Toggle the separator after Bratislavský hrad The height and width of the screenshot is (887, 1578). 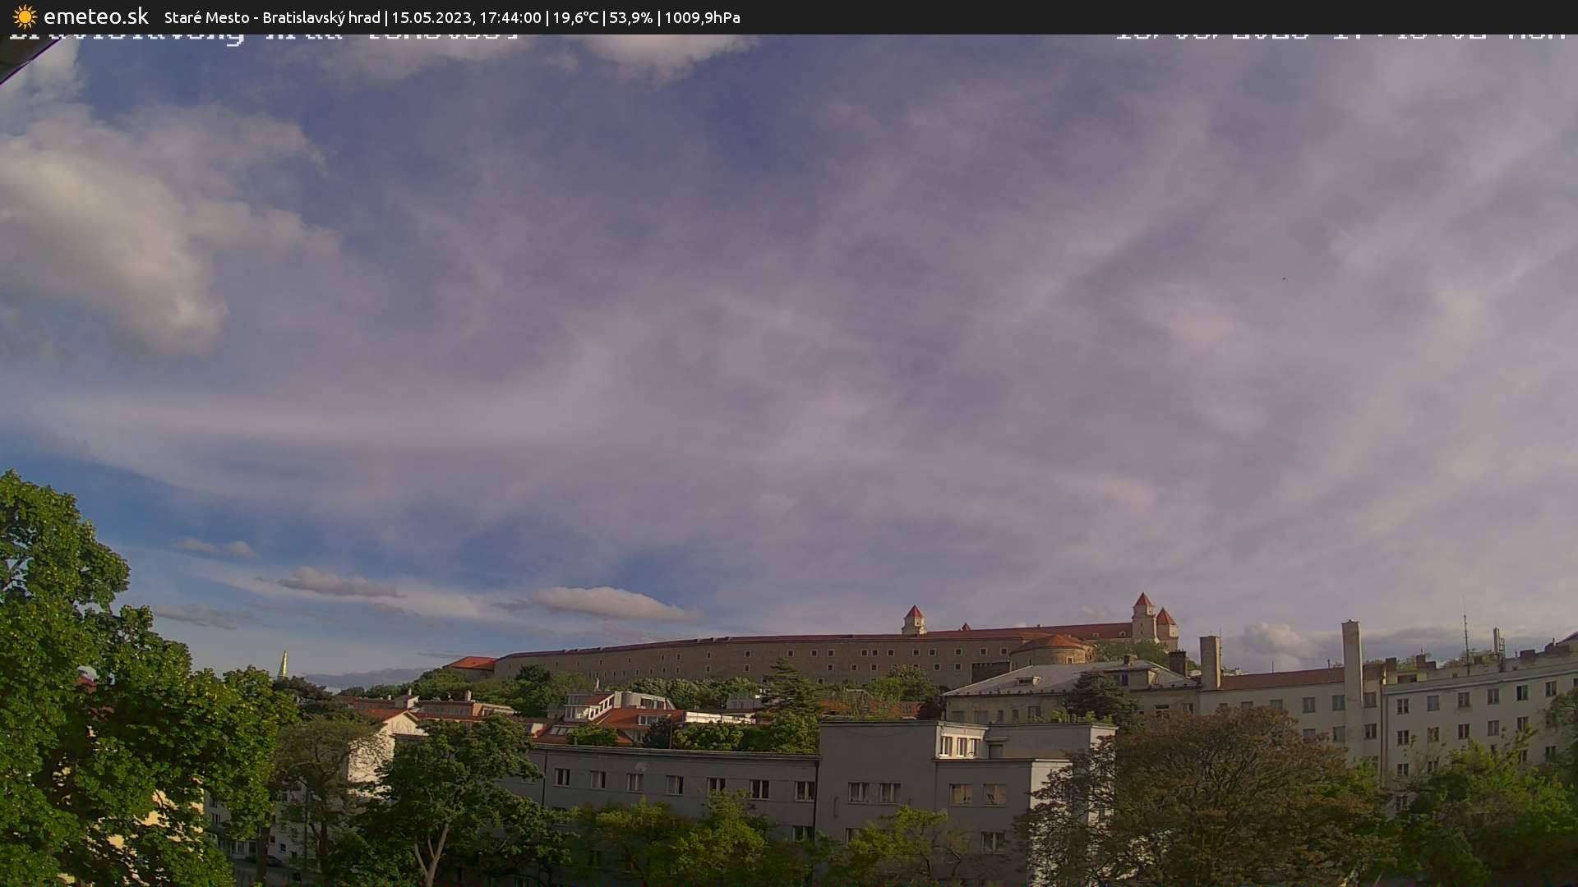(x=385, y=17)
